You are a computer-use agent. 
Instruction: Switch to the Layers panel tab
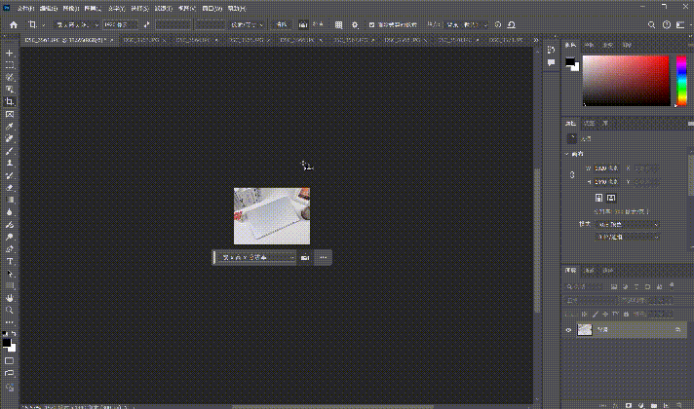572,270
